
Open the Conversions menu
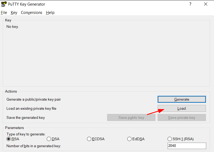[31, 13]
